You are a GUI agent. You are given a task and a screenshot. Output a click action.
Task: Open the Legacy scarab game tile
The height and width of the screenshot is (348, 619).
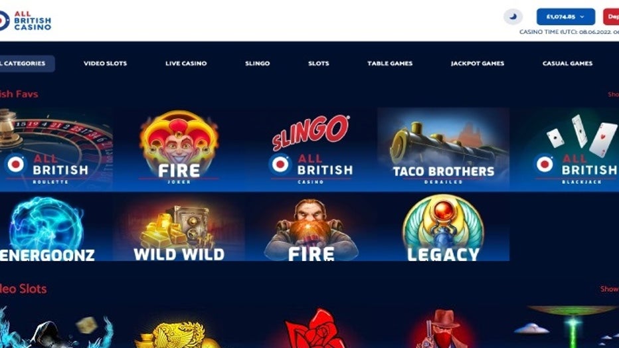coord(443,227)
